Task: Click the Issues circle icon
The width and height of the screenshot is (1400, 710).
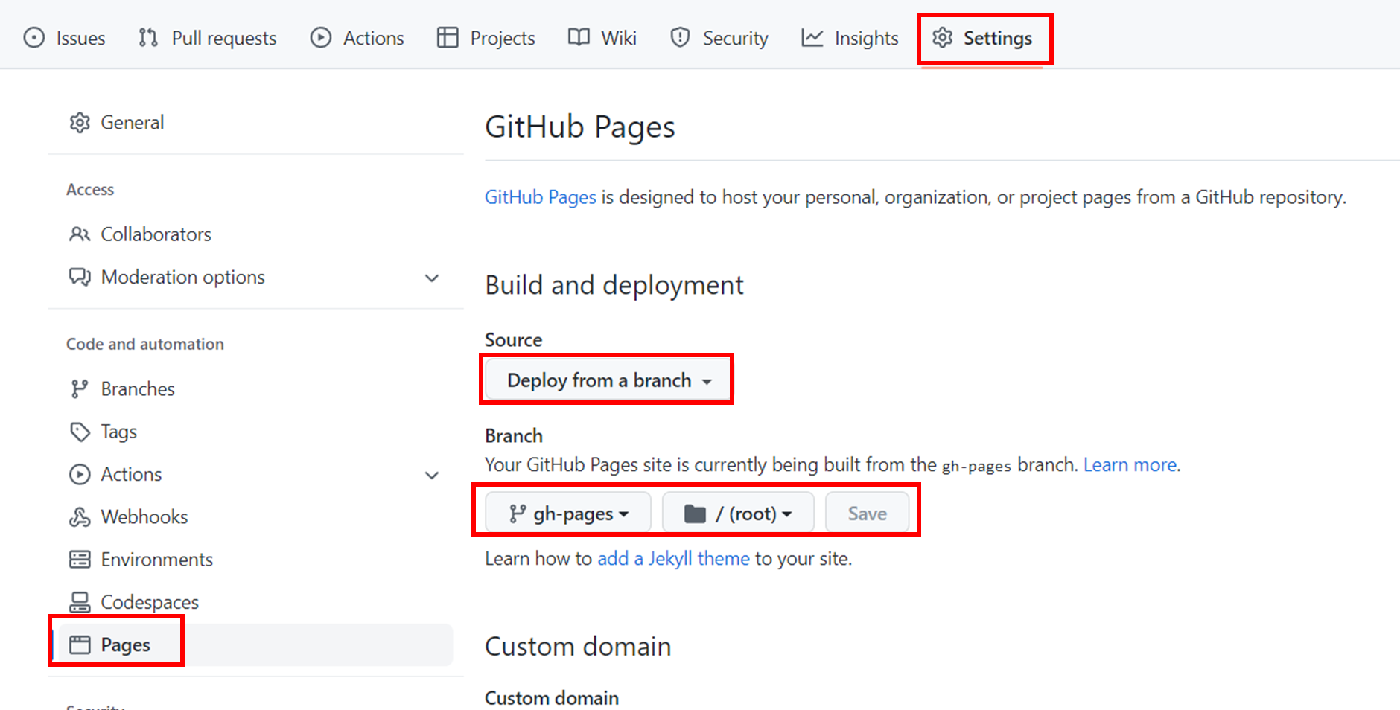Action: click(x=34, y=37)
